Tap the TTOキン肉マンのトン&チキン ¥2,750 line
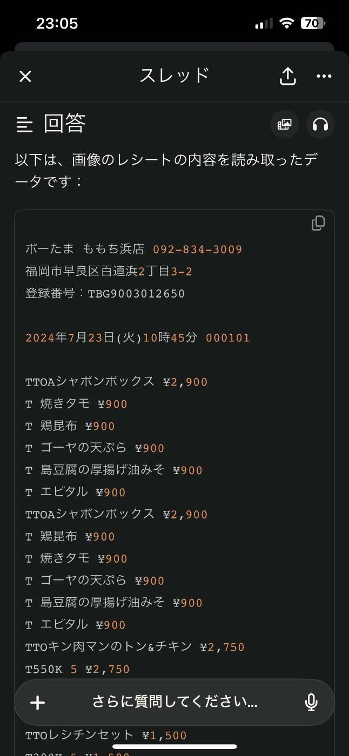349x756 pixels. point(135,647)
